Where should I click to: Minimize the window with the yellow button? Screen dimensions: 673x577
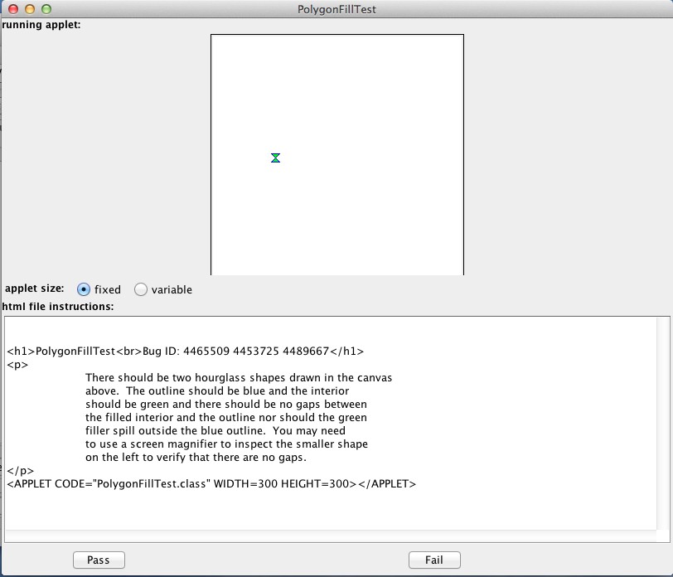[30, 9]
